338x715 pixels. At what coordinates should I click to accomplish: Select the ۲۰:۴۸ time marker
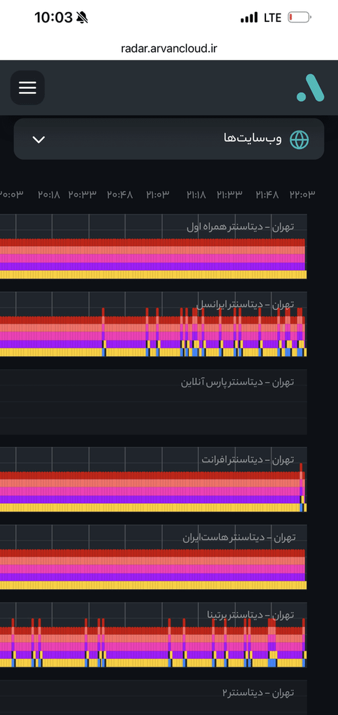(120, 195)
